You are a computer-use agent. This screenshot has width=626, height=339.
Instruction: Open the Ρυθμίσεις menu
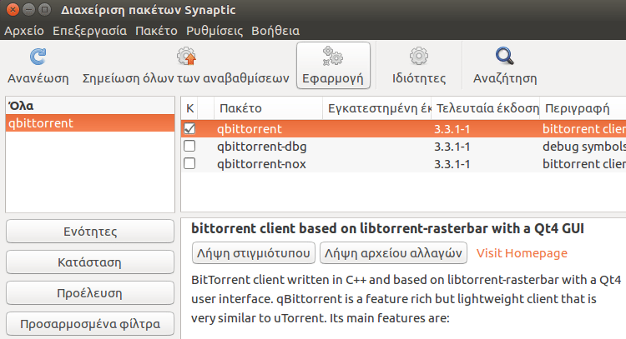point(215,31)
